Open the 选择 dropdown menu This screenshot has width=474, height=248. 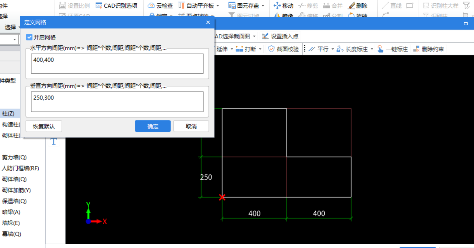point(12,27)
